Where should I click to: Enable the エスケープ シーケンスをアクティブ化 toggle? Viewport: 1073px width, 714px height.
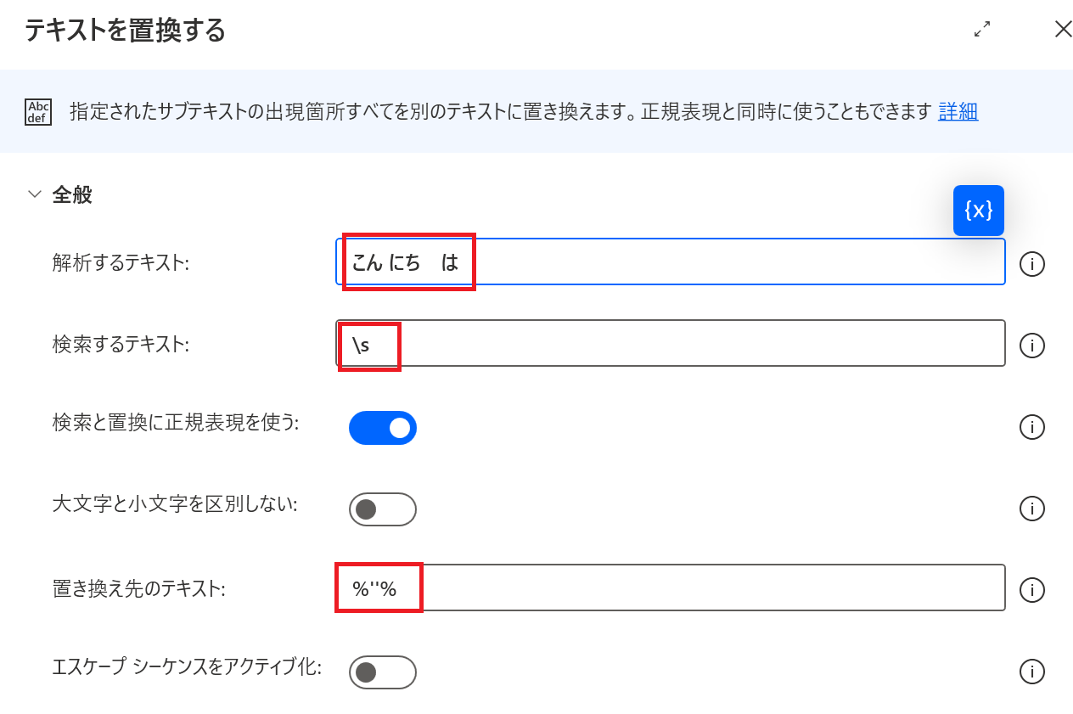click(383, 672)
